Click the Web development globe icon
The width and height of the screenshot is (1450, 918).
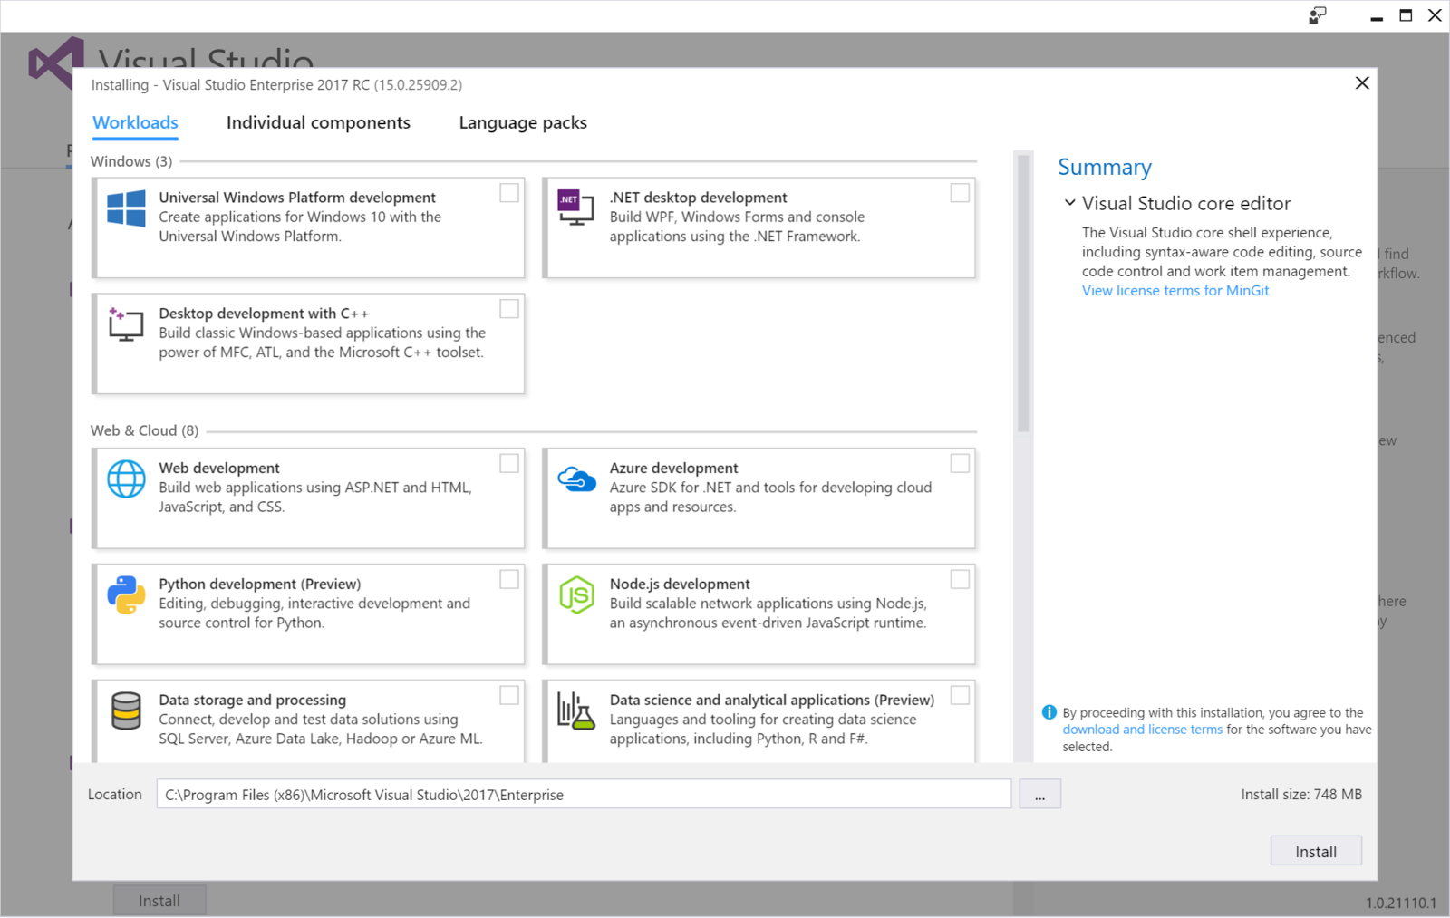[x=126, y=481]
